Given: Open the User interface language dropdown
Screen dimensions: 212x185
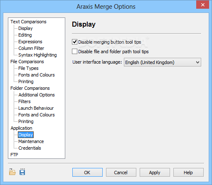Looking at the screenshot, I should point(163,62).
